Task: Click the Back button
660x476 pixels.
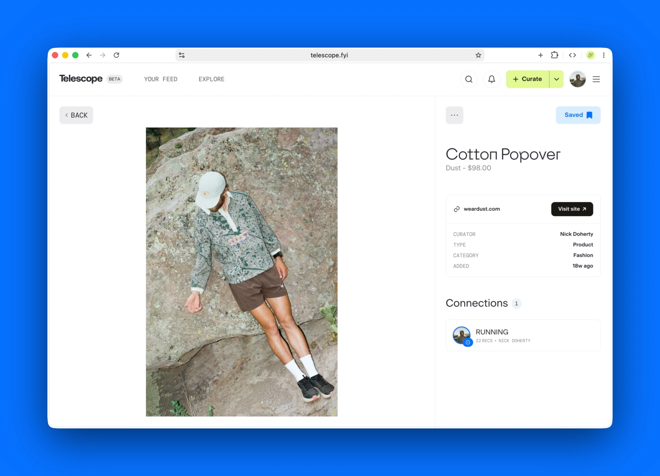Action: coord(76,115)
